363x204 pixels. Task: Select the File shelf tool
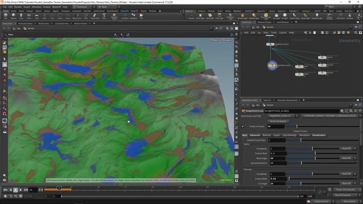141,16
